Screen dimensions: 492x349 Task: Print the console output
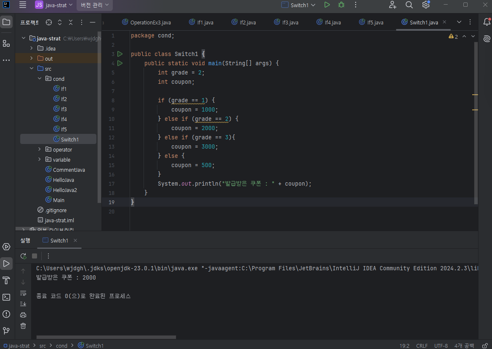(x=23, y=315)
